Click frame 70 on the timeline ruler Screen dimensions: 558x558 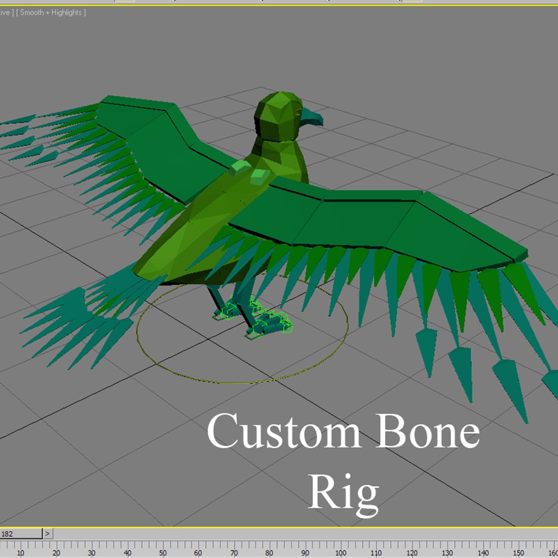pos(234,553)
